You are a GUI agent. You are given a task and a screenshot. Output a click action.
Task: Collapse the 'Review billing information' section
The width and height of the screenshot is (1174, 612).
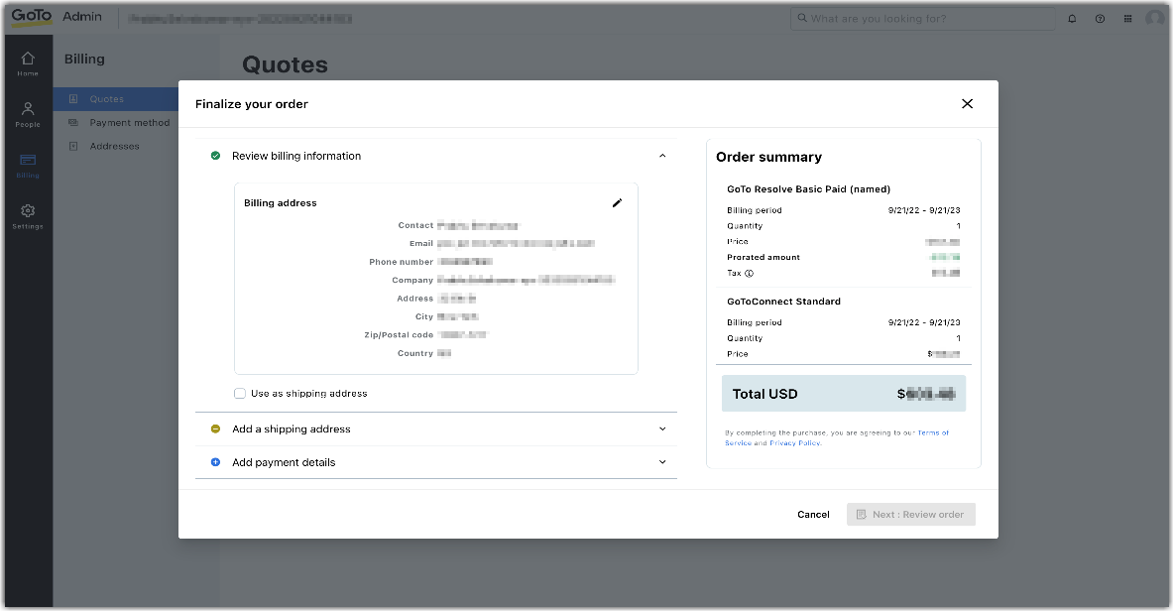click(x=662, y=156)
